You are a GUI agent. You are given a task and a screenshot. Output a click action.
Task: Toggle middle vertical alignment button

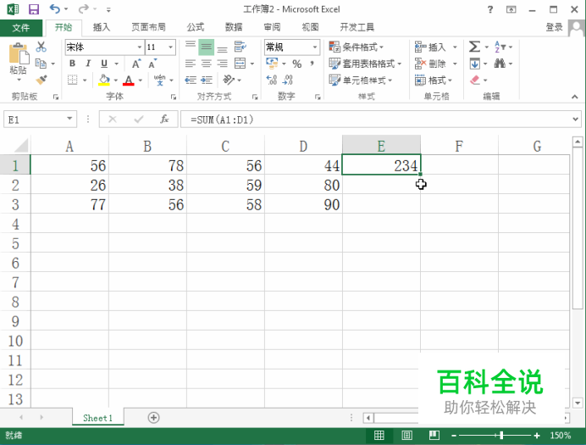207,47
